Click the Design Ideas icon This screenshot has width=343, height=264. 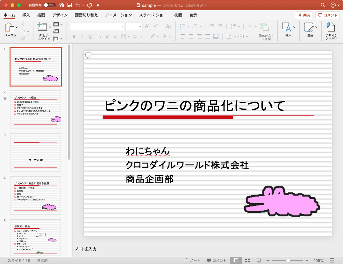331,27
